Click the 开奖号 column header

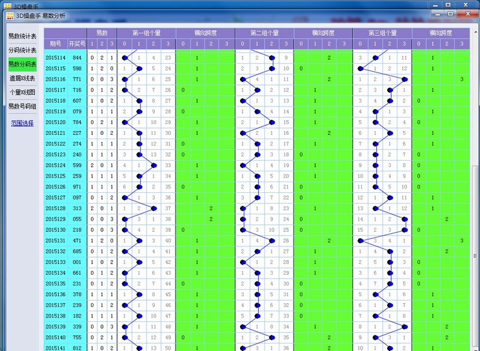[x=76, y=43]
